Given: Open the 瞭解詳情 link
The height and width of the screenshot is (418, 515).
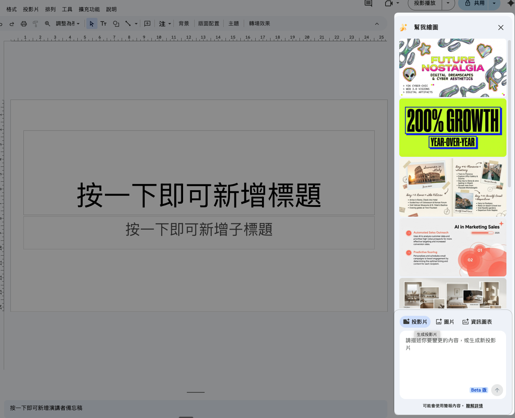Looking at the screenshot, I should tap(474, 406).
